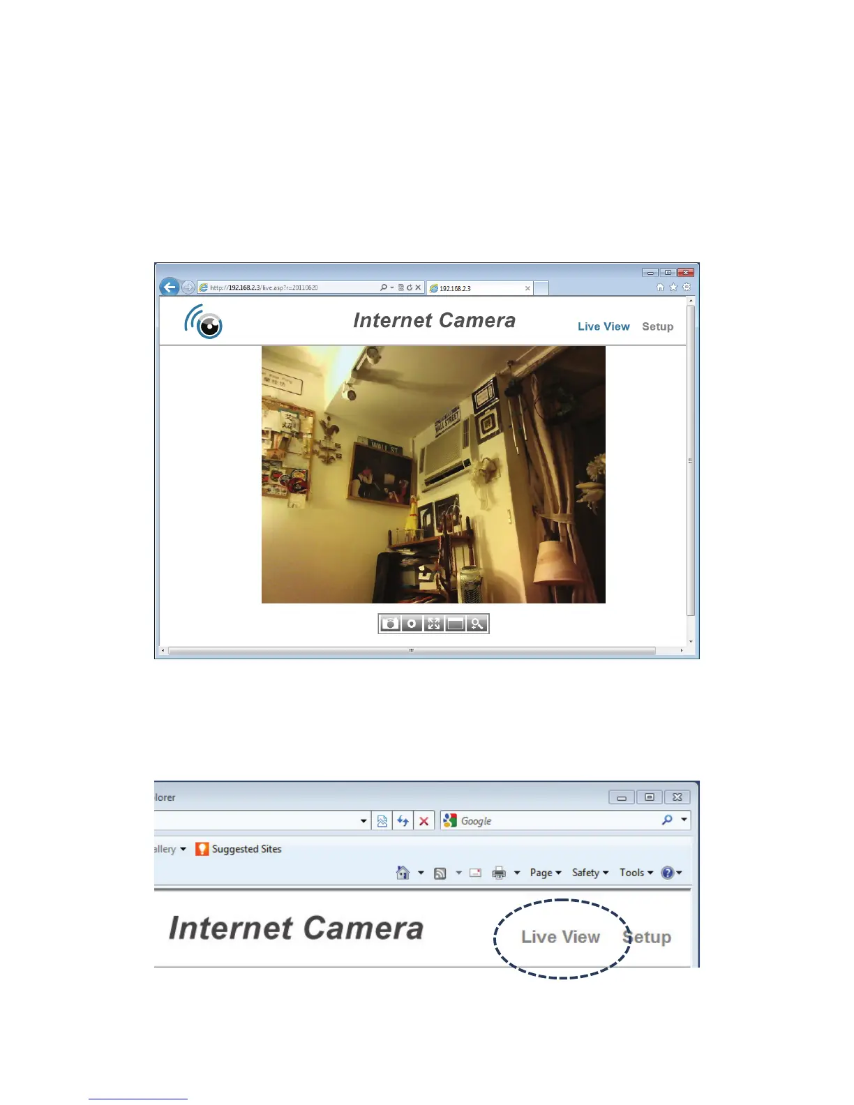Click the blue search magnifier beside Google box
Image resolution: width=854 pixels, height=1105 pixels.
tap(667, 820)
